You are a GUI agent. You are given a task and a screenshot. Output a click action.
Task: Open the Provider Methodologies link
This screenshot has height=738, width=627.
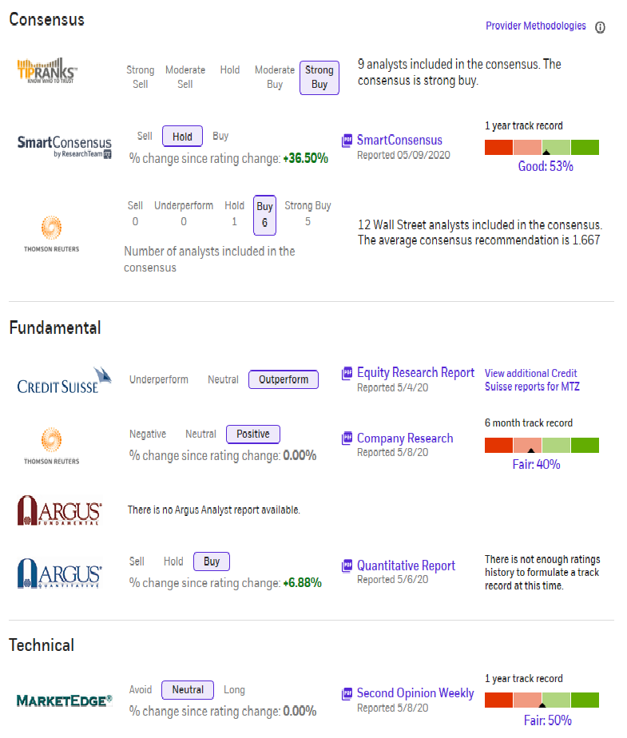pyautogui.click(x=535, y=26)
